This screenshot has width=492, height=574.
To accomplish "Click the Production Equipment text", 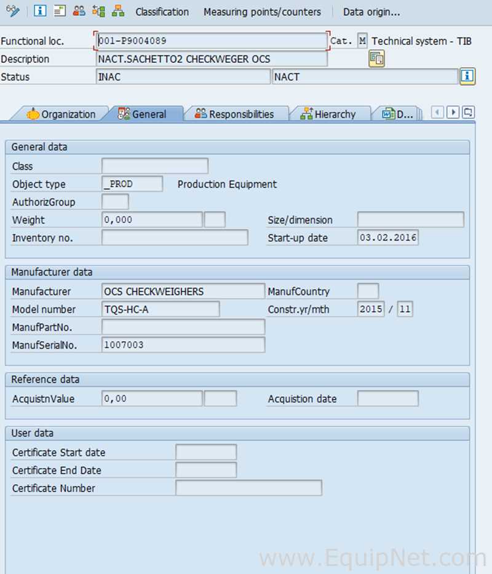I will [x=227, y=184].
